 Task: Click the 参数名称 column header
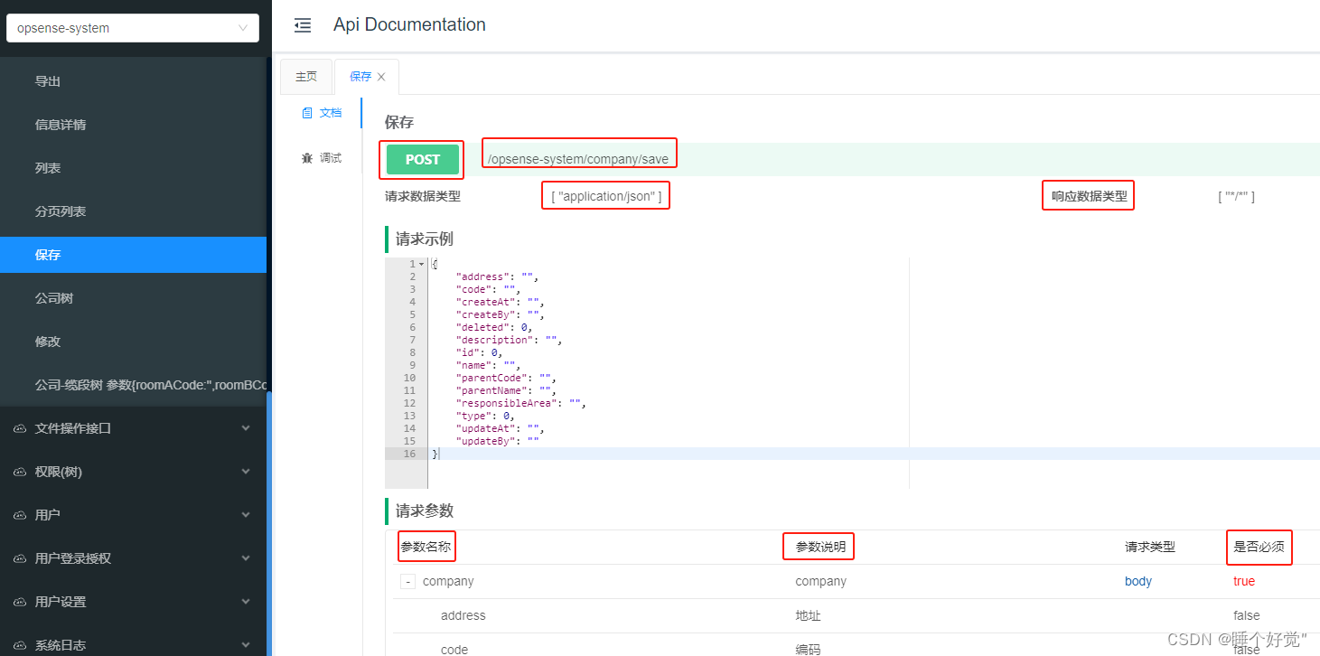pos(426,547)
